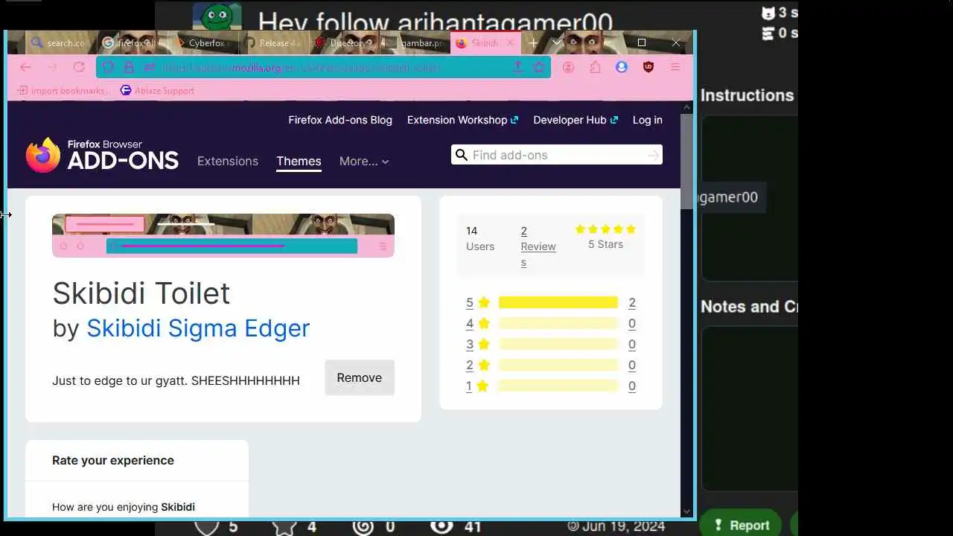Click the 3 star rating bar
The height and width of the screenshot is (536, 953).
coord(558,344)
